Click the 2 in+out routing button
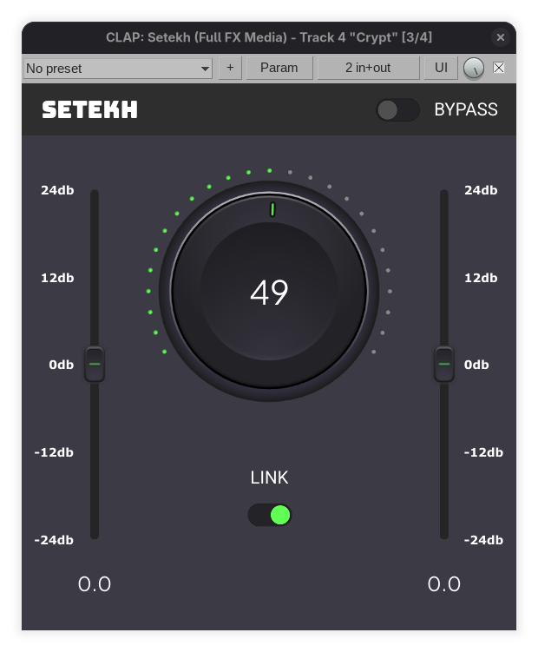This screenshot has height=652, width=538. (368, 68)
